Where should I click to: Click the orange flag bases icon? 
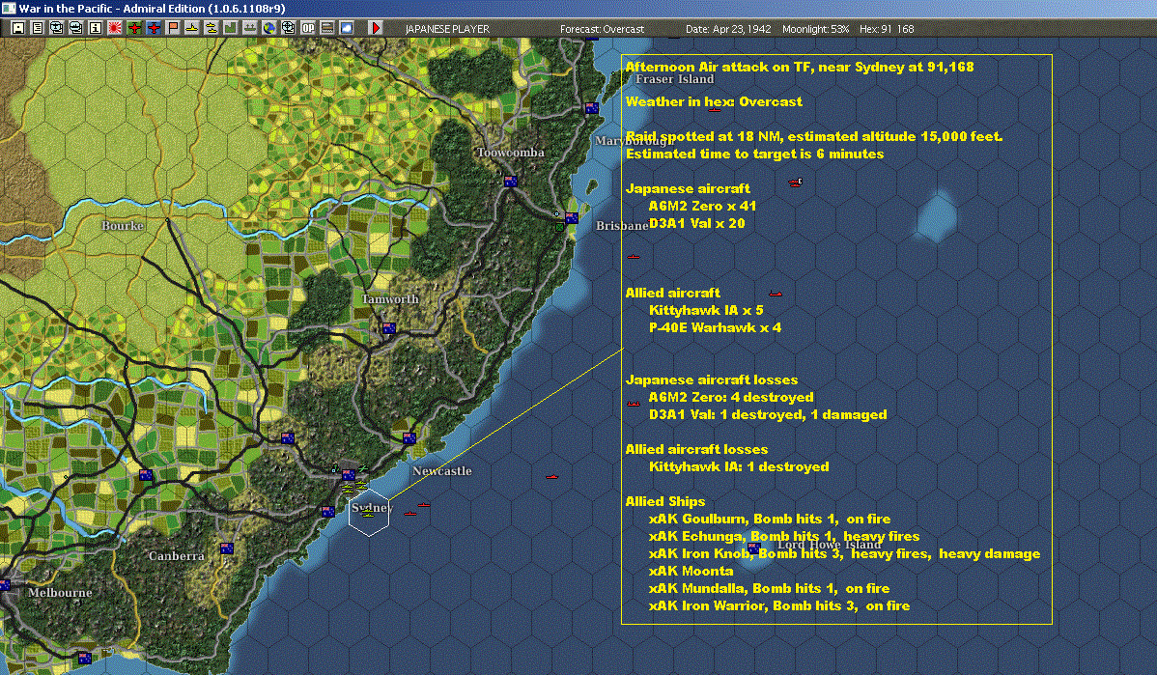174,28
